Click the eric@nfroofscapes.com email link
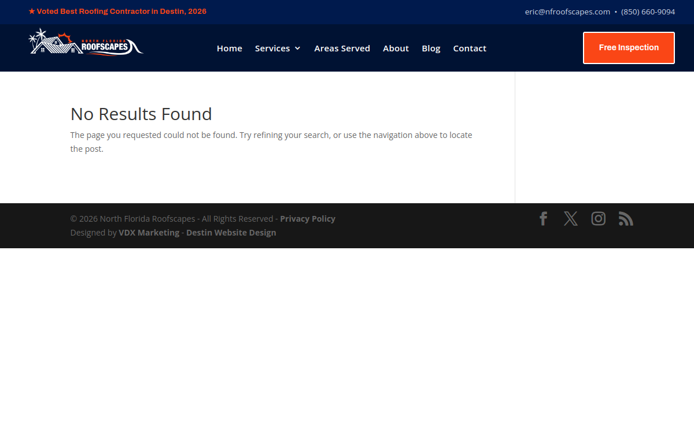The width and height of the screenshot is (694, 433). click(x=567, y=12)
